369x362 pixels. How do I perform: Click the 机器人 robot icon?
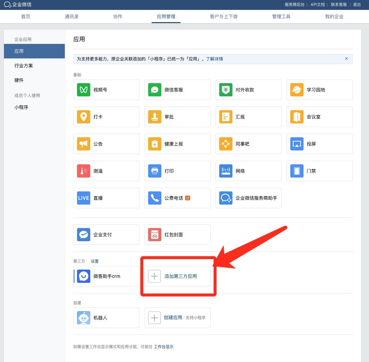84,318
